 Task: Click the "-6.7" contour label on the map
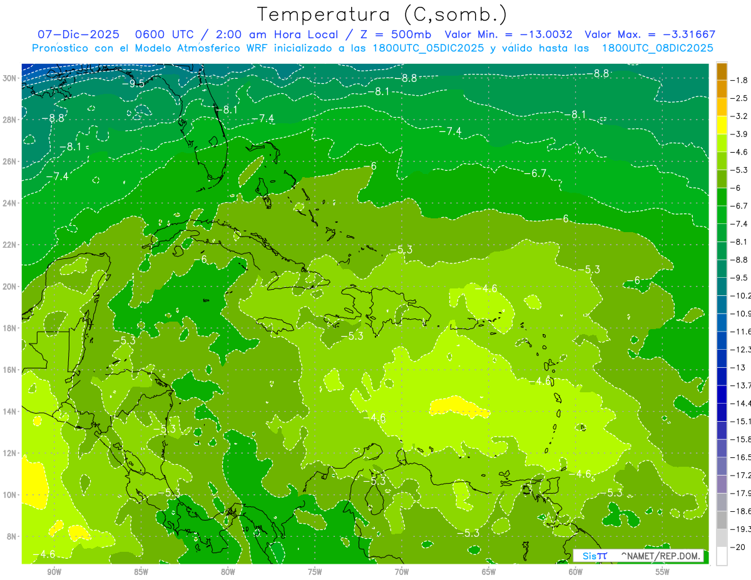[535, 173]
